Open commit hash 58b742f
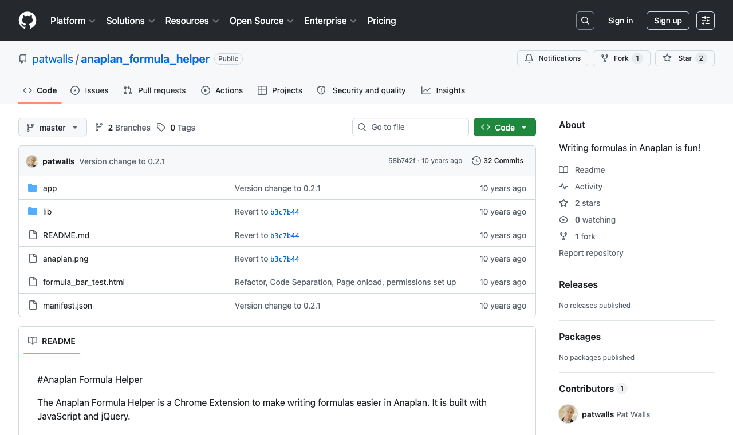Image resolution: width=733 pixels, height=435 pixels. tap(401, 161)
